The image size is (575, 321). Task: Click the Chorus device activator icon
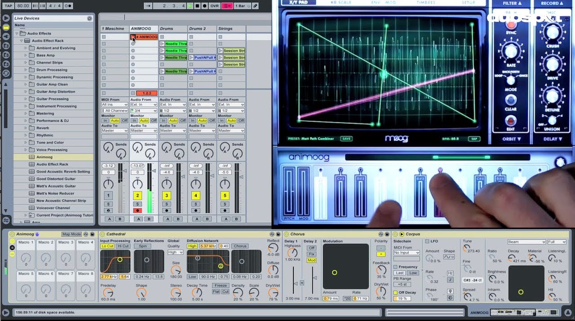(286, 234)
